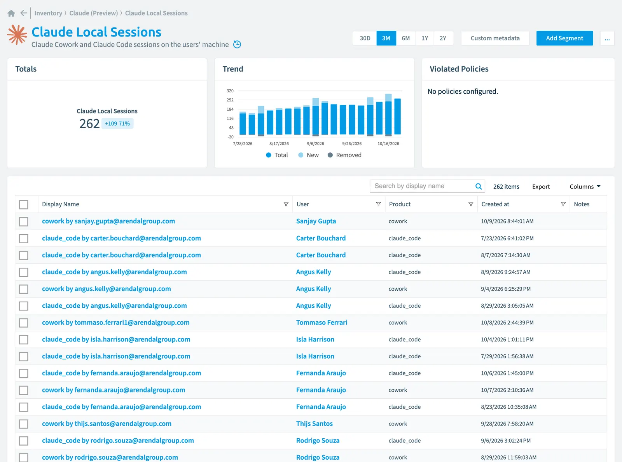Click the Custom metadata button
Screen dimensions: 622x462
click(495, 38)
